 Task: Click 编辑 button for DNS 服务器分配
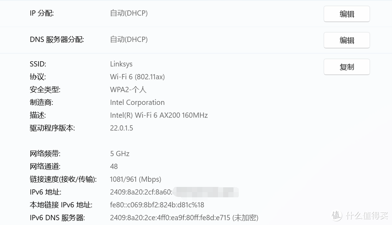click(347, 40)
